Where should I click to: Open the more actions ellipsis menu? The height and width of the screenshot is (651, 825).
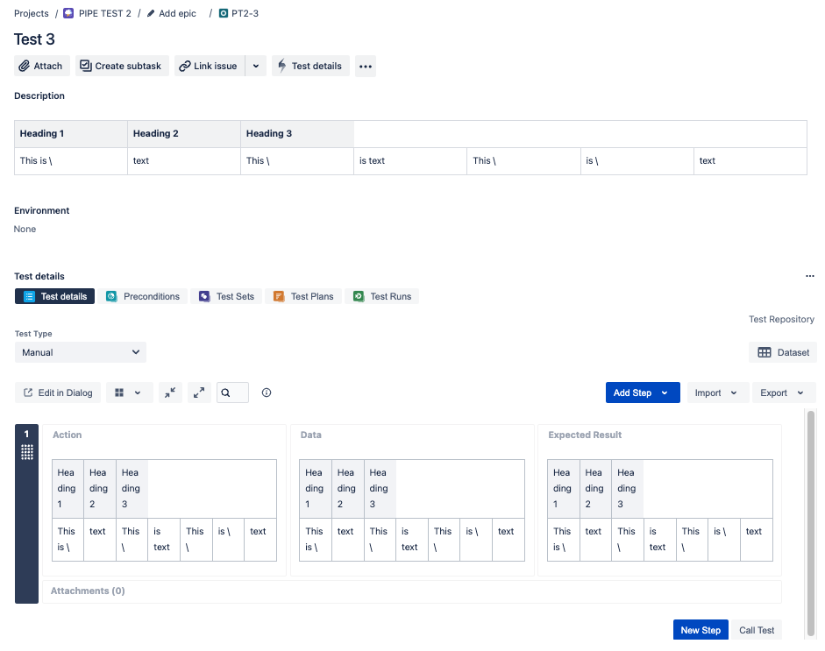(x=366, y=66)
